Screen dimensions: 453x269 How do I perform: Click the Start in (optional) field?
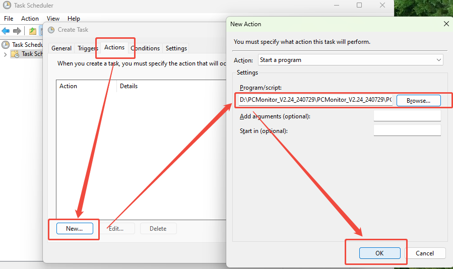tap(407, 130)
